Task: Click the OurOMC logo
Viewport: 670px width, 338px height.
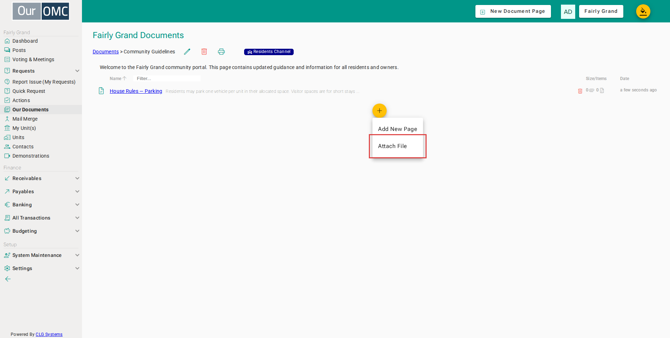Action: (41, 11)
